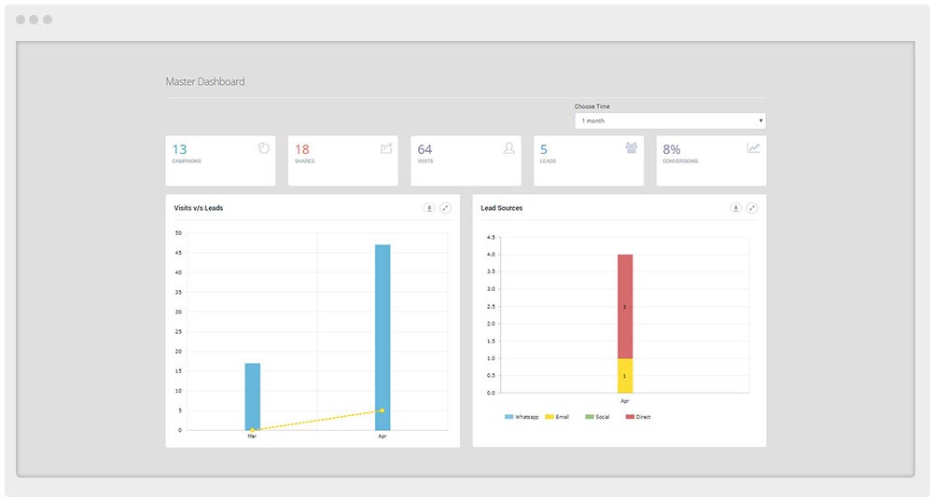Image resolution: width=933 pixels, height=500 pixels.
Task: Open the 18 Shares card
Action: tap(343, 160)
